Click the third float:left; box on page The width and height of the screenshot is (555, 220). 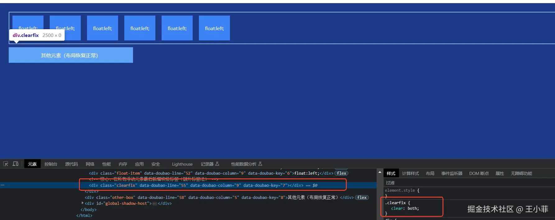click(103, 28)
